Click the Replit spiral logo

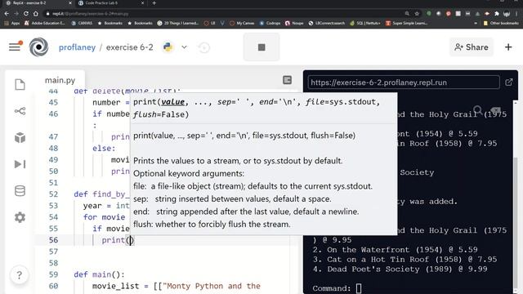click(38, 47)
